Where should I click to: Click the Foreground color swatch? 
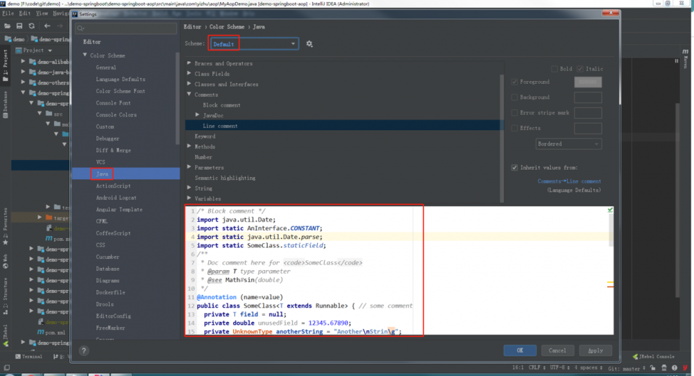coord(587,82)
